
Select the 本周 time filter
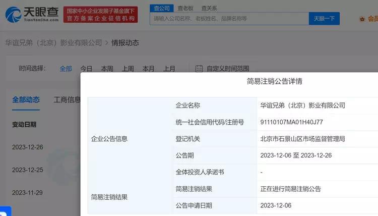pos(107,69)
